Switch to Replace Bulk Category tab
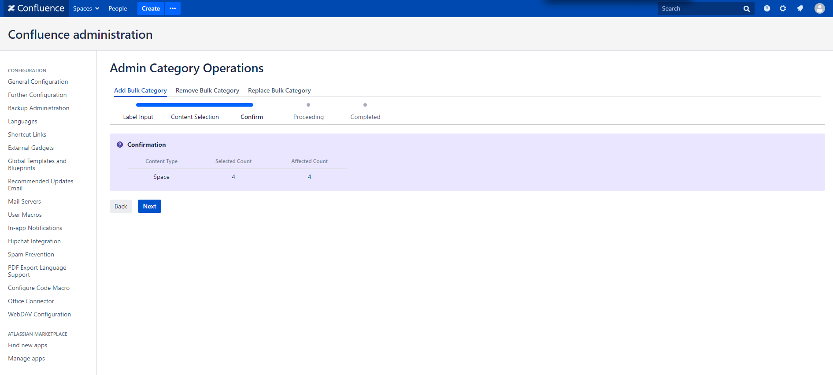This screenshot has width=833, height=375. [279, 90]
